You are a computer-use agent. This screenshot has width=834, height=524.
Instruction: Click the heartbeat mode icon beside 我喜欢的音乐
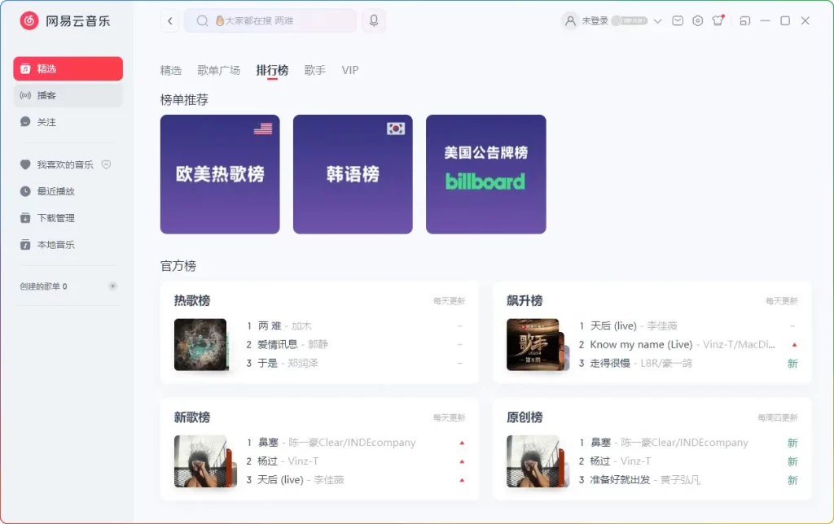tap(107, 164)
